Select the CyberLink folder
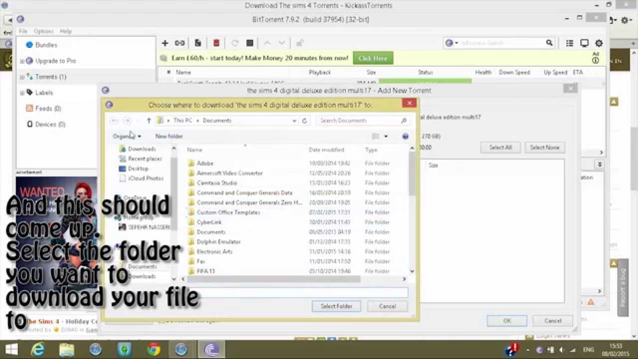Image resolution: width=638 pixels, height=359 pixels. click(x=209, y=222)
